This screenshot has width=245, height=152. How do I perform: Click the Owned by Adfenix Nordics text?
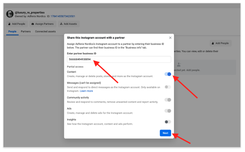pos(30,16)
